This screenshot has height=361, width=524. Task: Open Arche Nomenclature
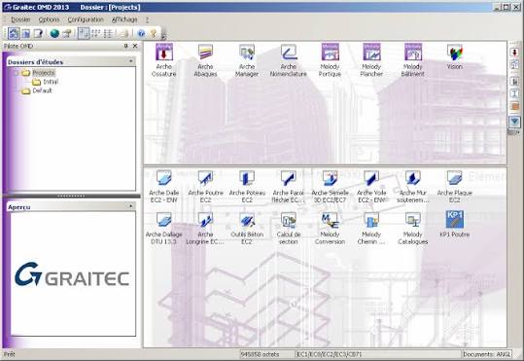289,59
